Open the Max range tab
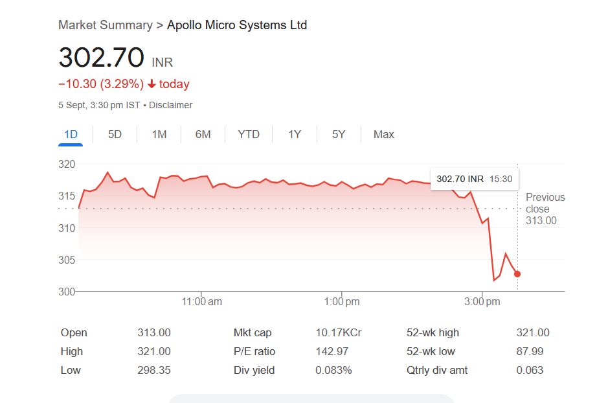This screenshot has height=403, width=597. [x=384, y=134]
